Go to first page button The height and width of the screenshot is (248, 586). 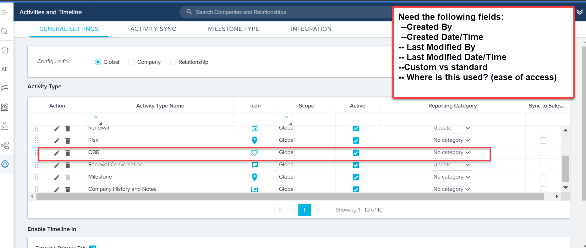click(281, 210)
